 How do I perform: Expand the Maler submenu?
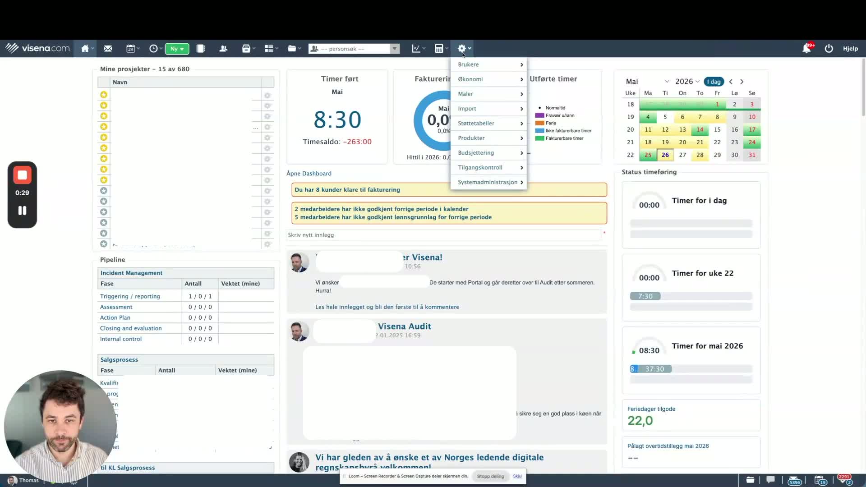pyautogui.click(x=488, y=94)
